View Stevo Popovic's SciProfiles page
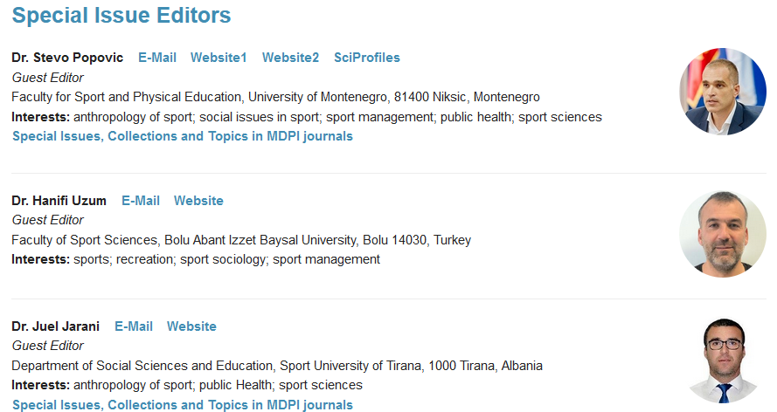Viewport: 777px width, 412px height. pyautogui.click(x=367, y=58)
